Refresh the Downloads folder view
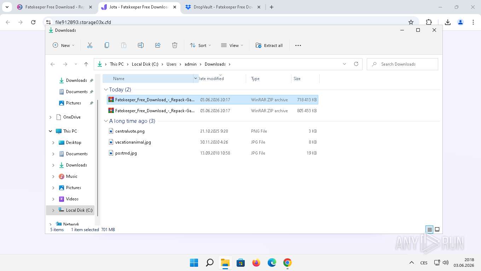This screenshot has width=481, height=271. 356,64
